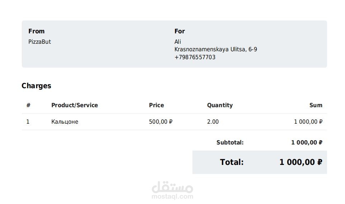Click the bold Total label
The width and height of the screenshot is (345, 204).
click(232, 162)
